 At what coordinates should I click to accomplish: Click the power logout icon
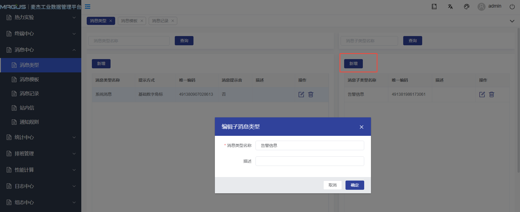(x=512, y=7)
